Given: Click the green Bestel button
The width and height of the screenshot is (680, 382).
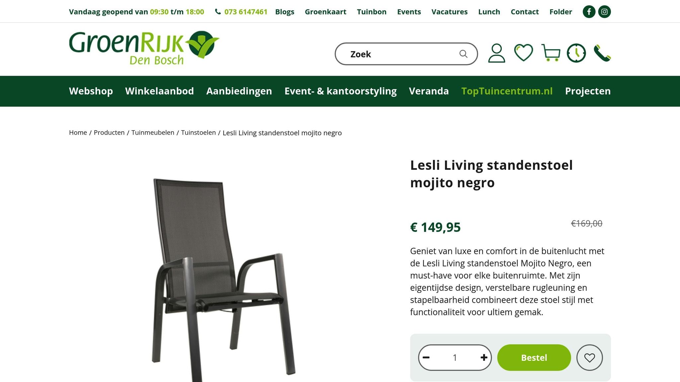Looking at the screenshot, I should tap(534, 357).
